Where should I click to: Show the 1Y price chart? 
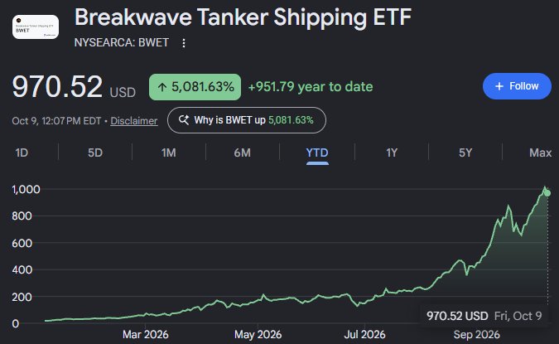(392, 153)
